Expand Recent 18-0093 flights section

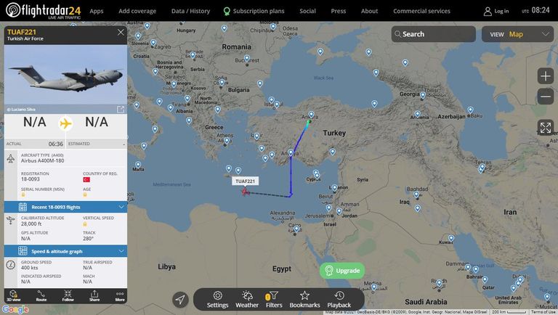tap(65, 207)
